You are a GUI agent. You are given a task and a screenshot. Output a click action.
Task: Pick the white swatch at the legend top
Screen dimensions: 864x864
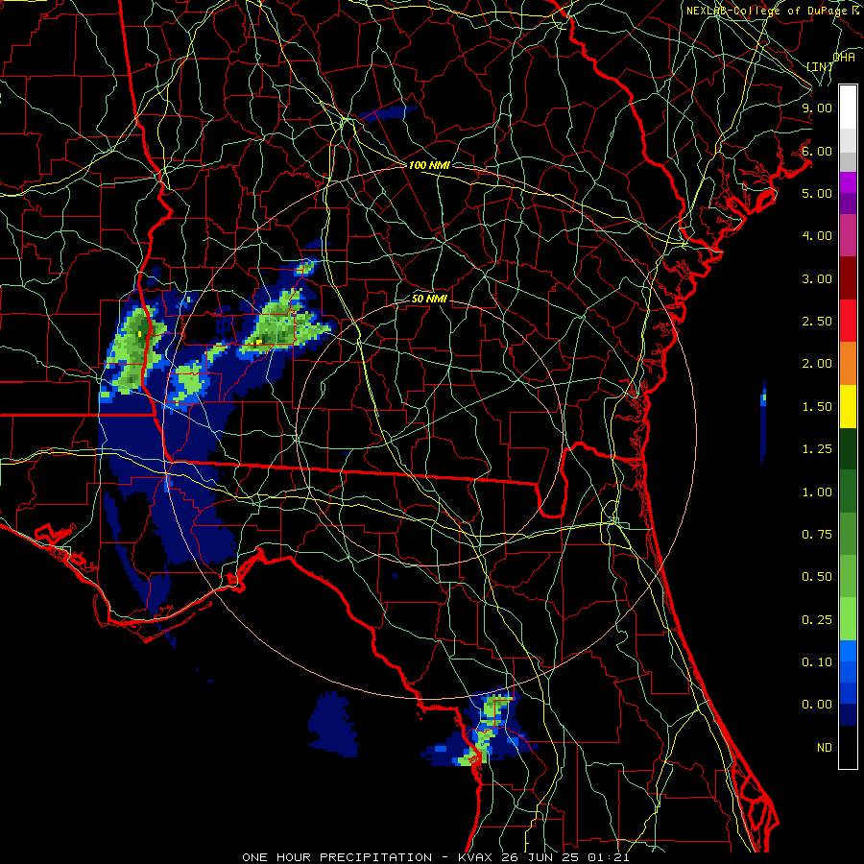point(848,107)
